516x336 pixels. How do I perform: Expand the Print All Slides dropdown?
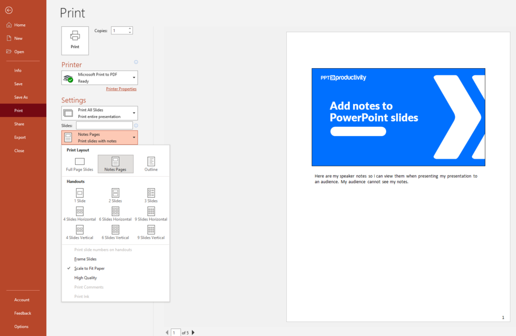tap(99, 113)
